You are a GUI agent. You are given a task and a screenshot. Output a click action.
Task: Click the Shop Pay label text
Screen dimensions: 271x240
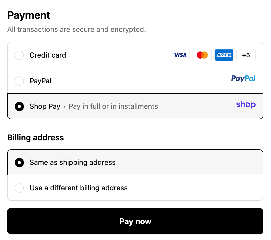pyautogui.click(x=45, y=106)
